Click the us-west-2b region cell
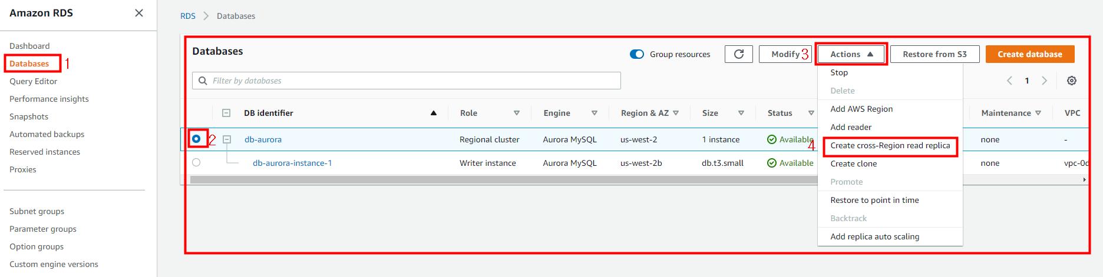Image resolution: width=1103 pixels, height=277 pixels. pos(641,163)
